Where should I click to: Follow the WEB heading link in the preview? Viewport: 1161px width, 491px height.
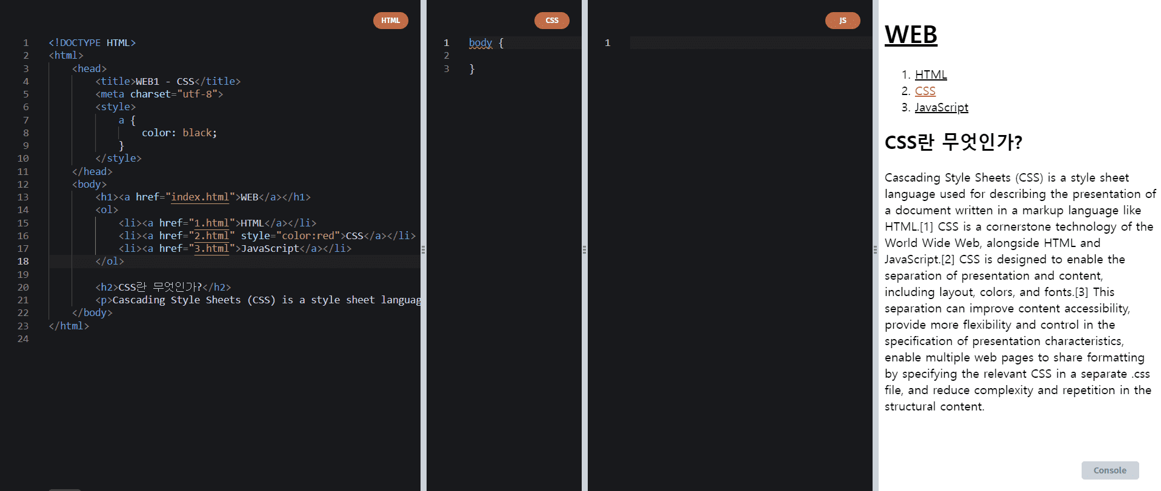[x=911, y=35]
